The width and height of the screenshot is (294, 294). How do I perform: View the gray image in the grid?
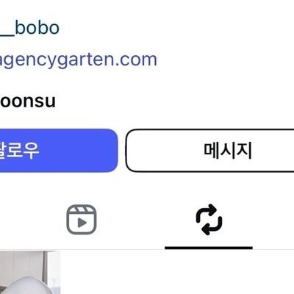pyautogui.click(x=30, y=273)
